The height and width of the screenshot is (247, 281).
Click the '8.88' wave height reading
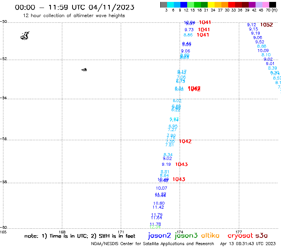262,46
